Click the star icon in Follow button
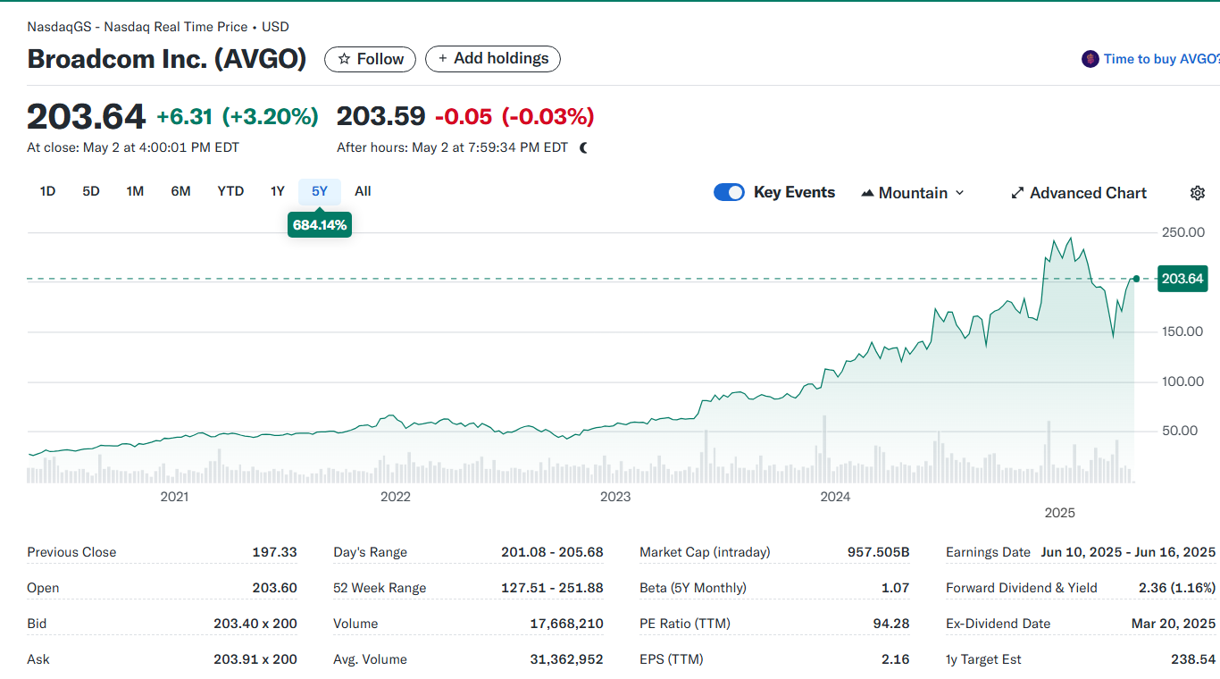The height and width of the screenshot is (679, 1220). coord(344,59)
